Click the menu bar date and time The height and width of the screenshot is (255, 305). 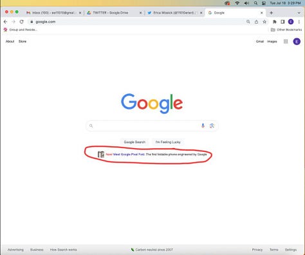tap(285, 3)
